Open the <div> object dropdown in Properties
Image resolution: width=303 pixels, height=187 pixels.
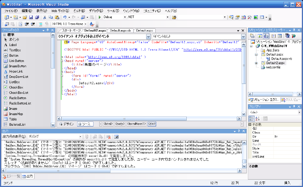(299, 112)
